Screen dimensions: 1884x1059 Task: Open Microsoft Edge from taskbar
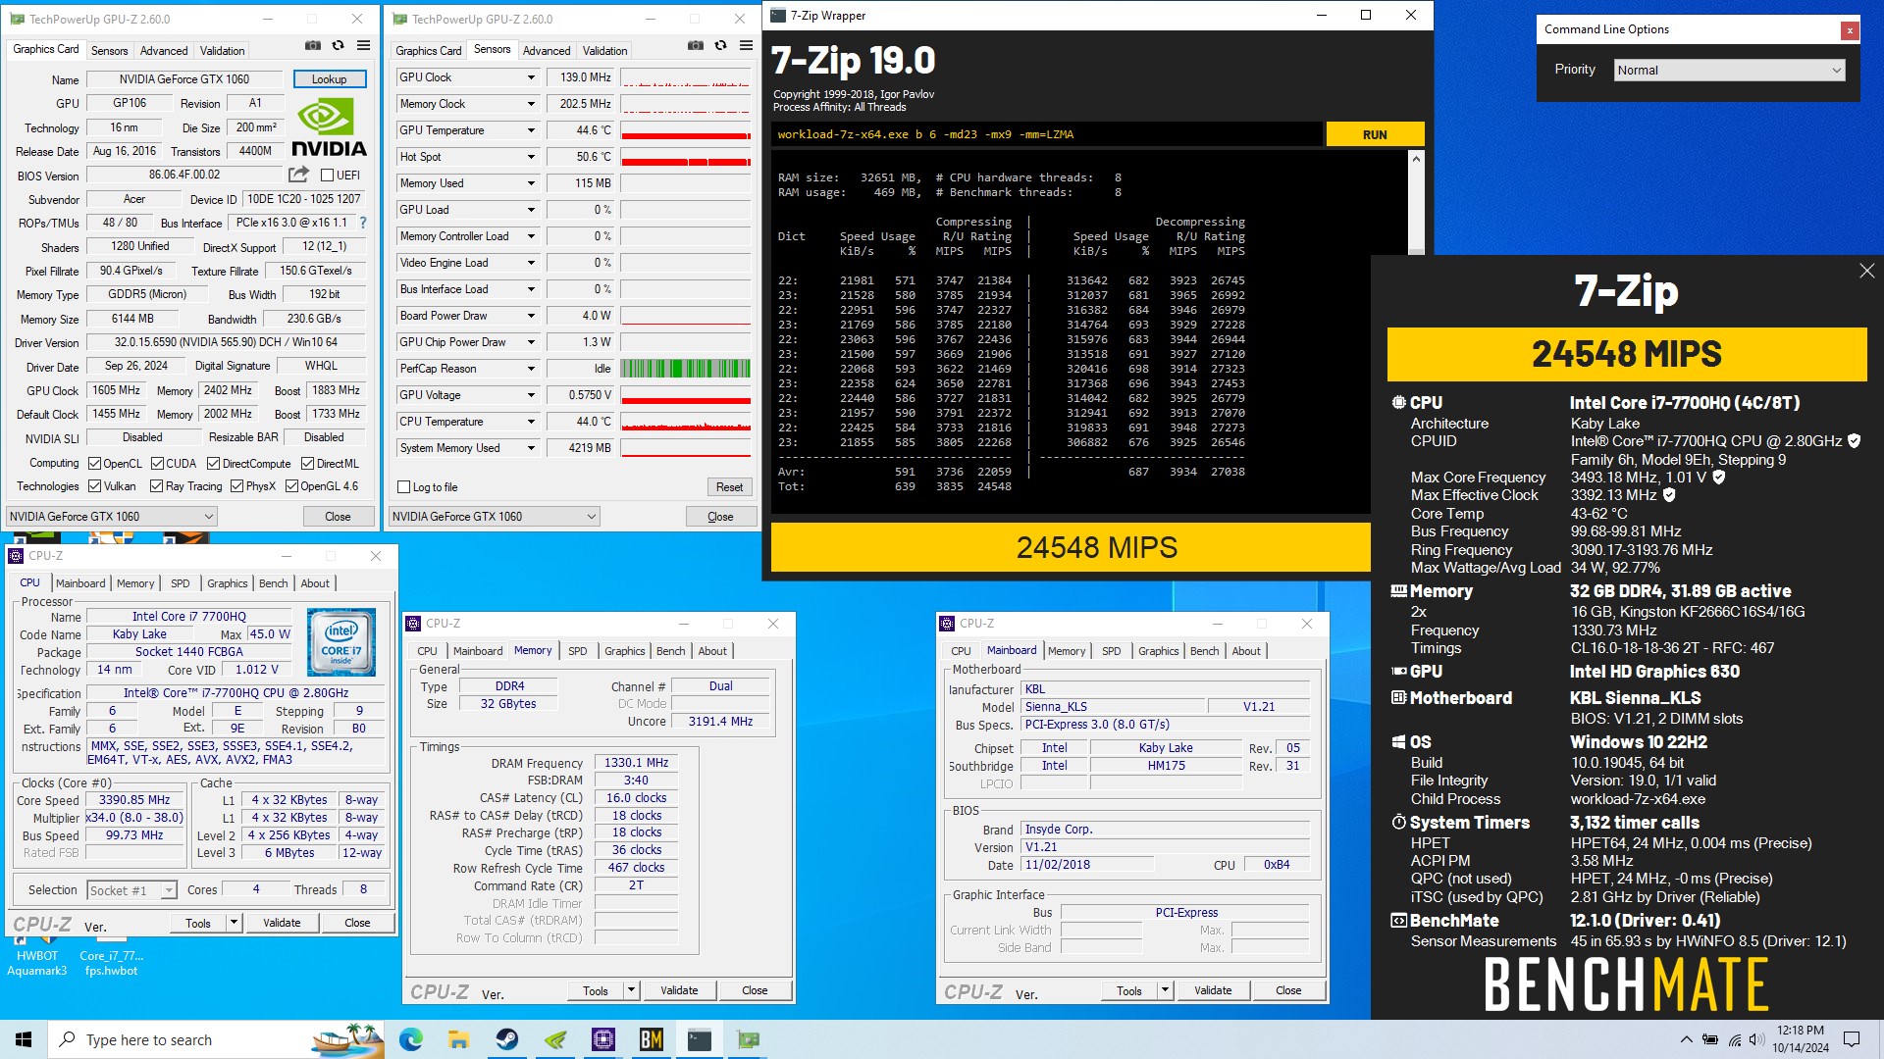(410, 1039)
